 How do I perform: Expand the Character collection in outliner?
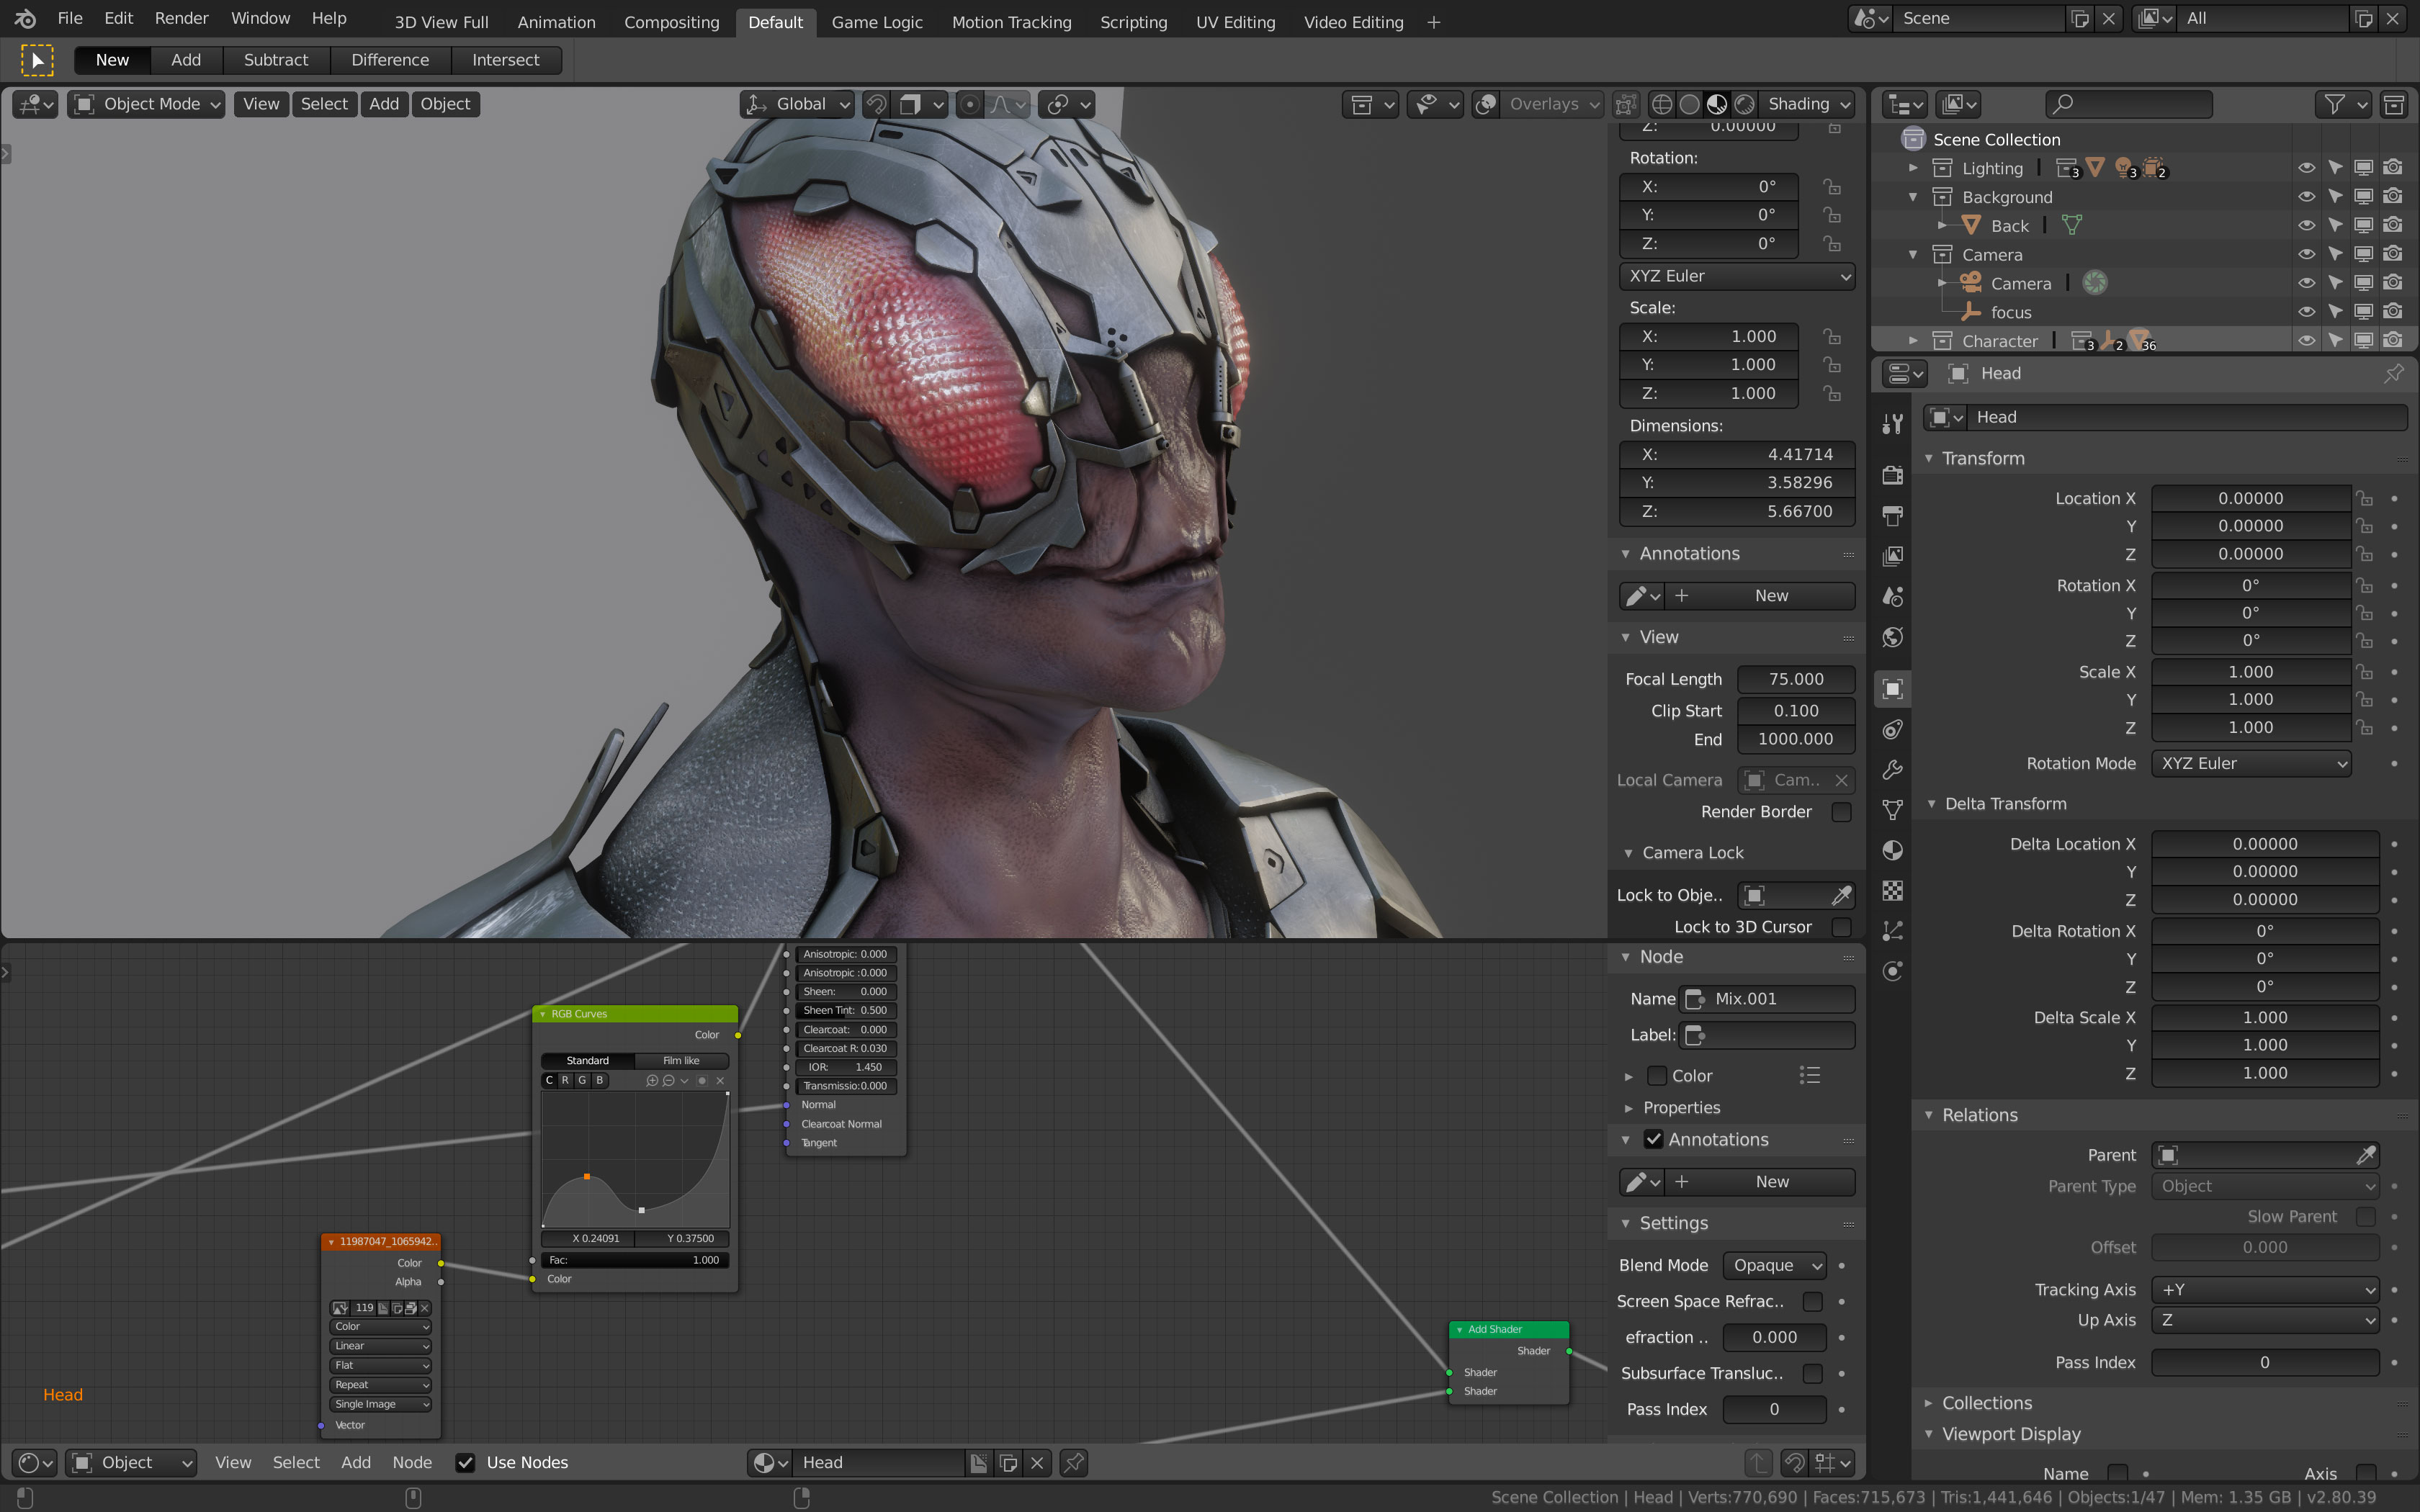tap(1913, 341)
